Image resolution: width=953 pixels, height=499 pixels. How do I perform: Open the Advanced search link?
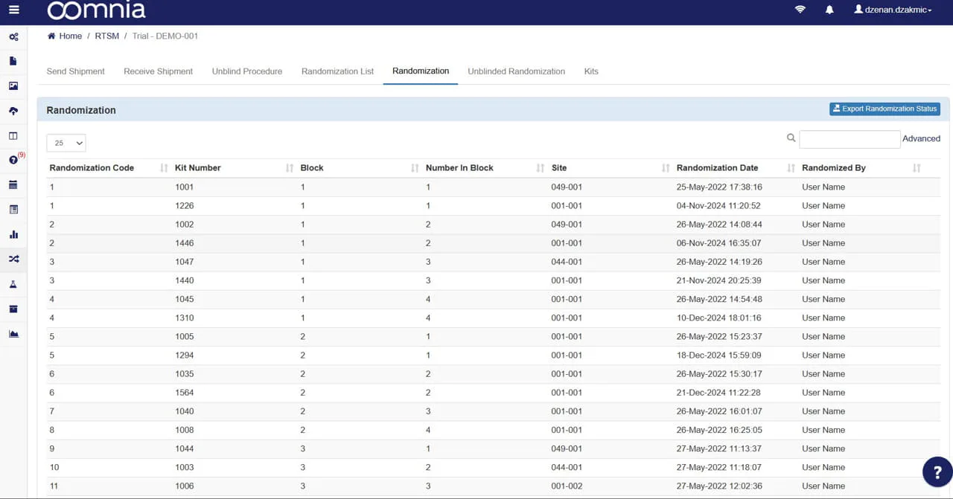[x=921, y=138]
